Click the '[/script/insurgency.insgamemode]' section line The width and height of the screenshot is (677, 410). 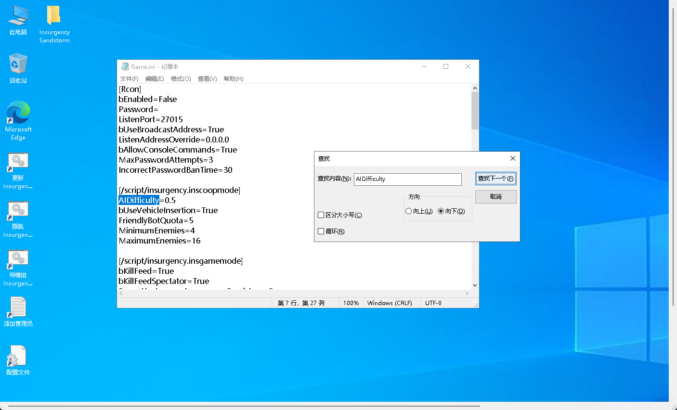click(181, 261)
